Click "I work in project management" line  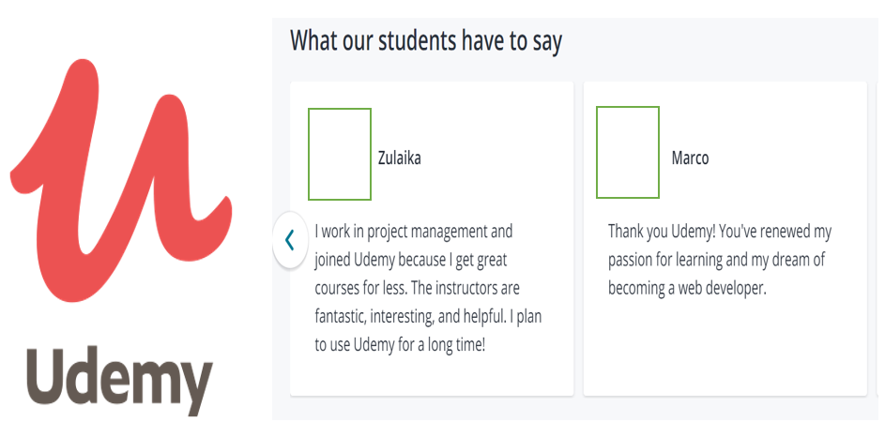(x=414, y=231)
